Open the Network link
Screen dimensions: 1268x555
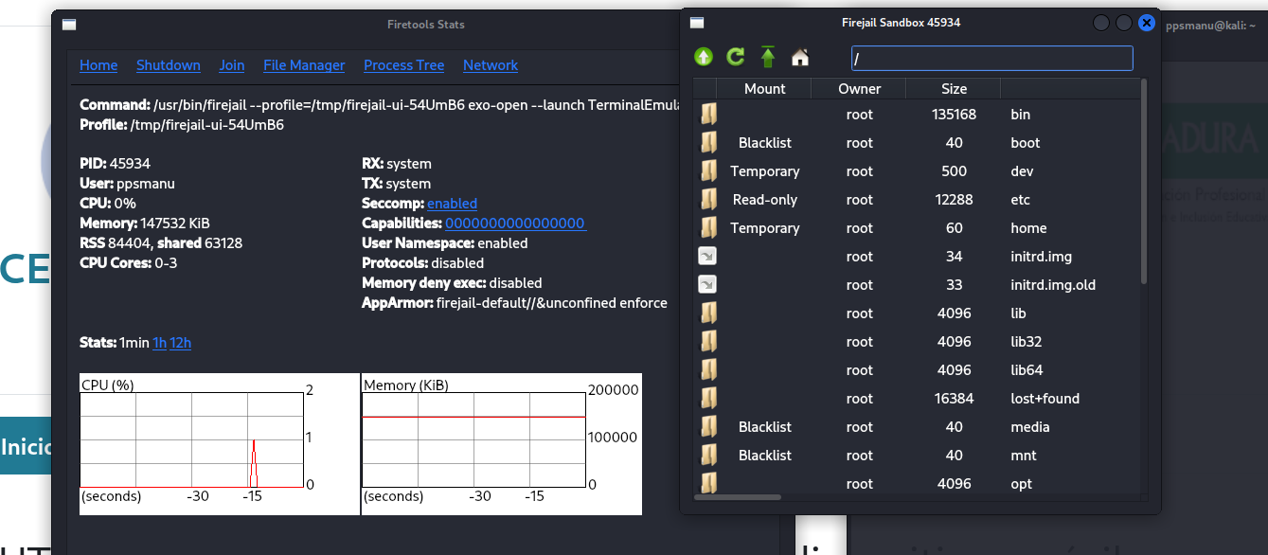click(x=491, y=65)
